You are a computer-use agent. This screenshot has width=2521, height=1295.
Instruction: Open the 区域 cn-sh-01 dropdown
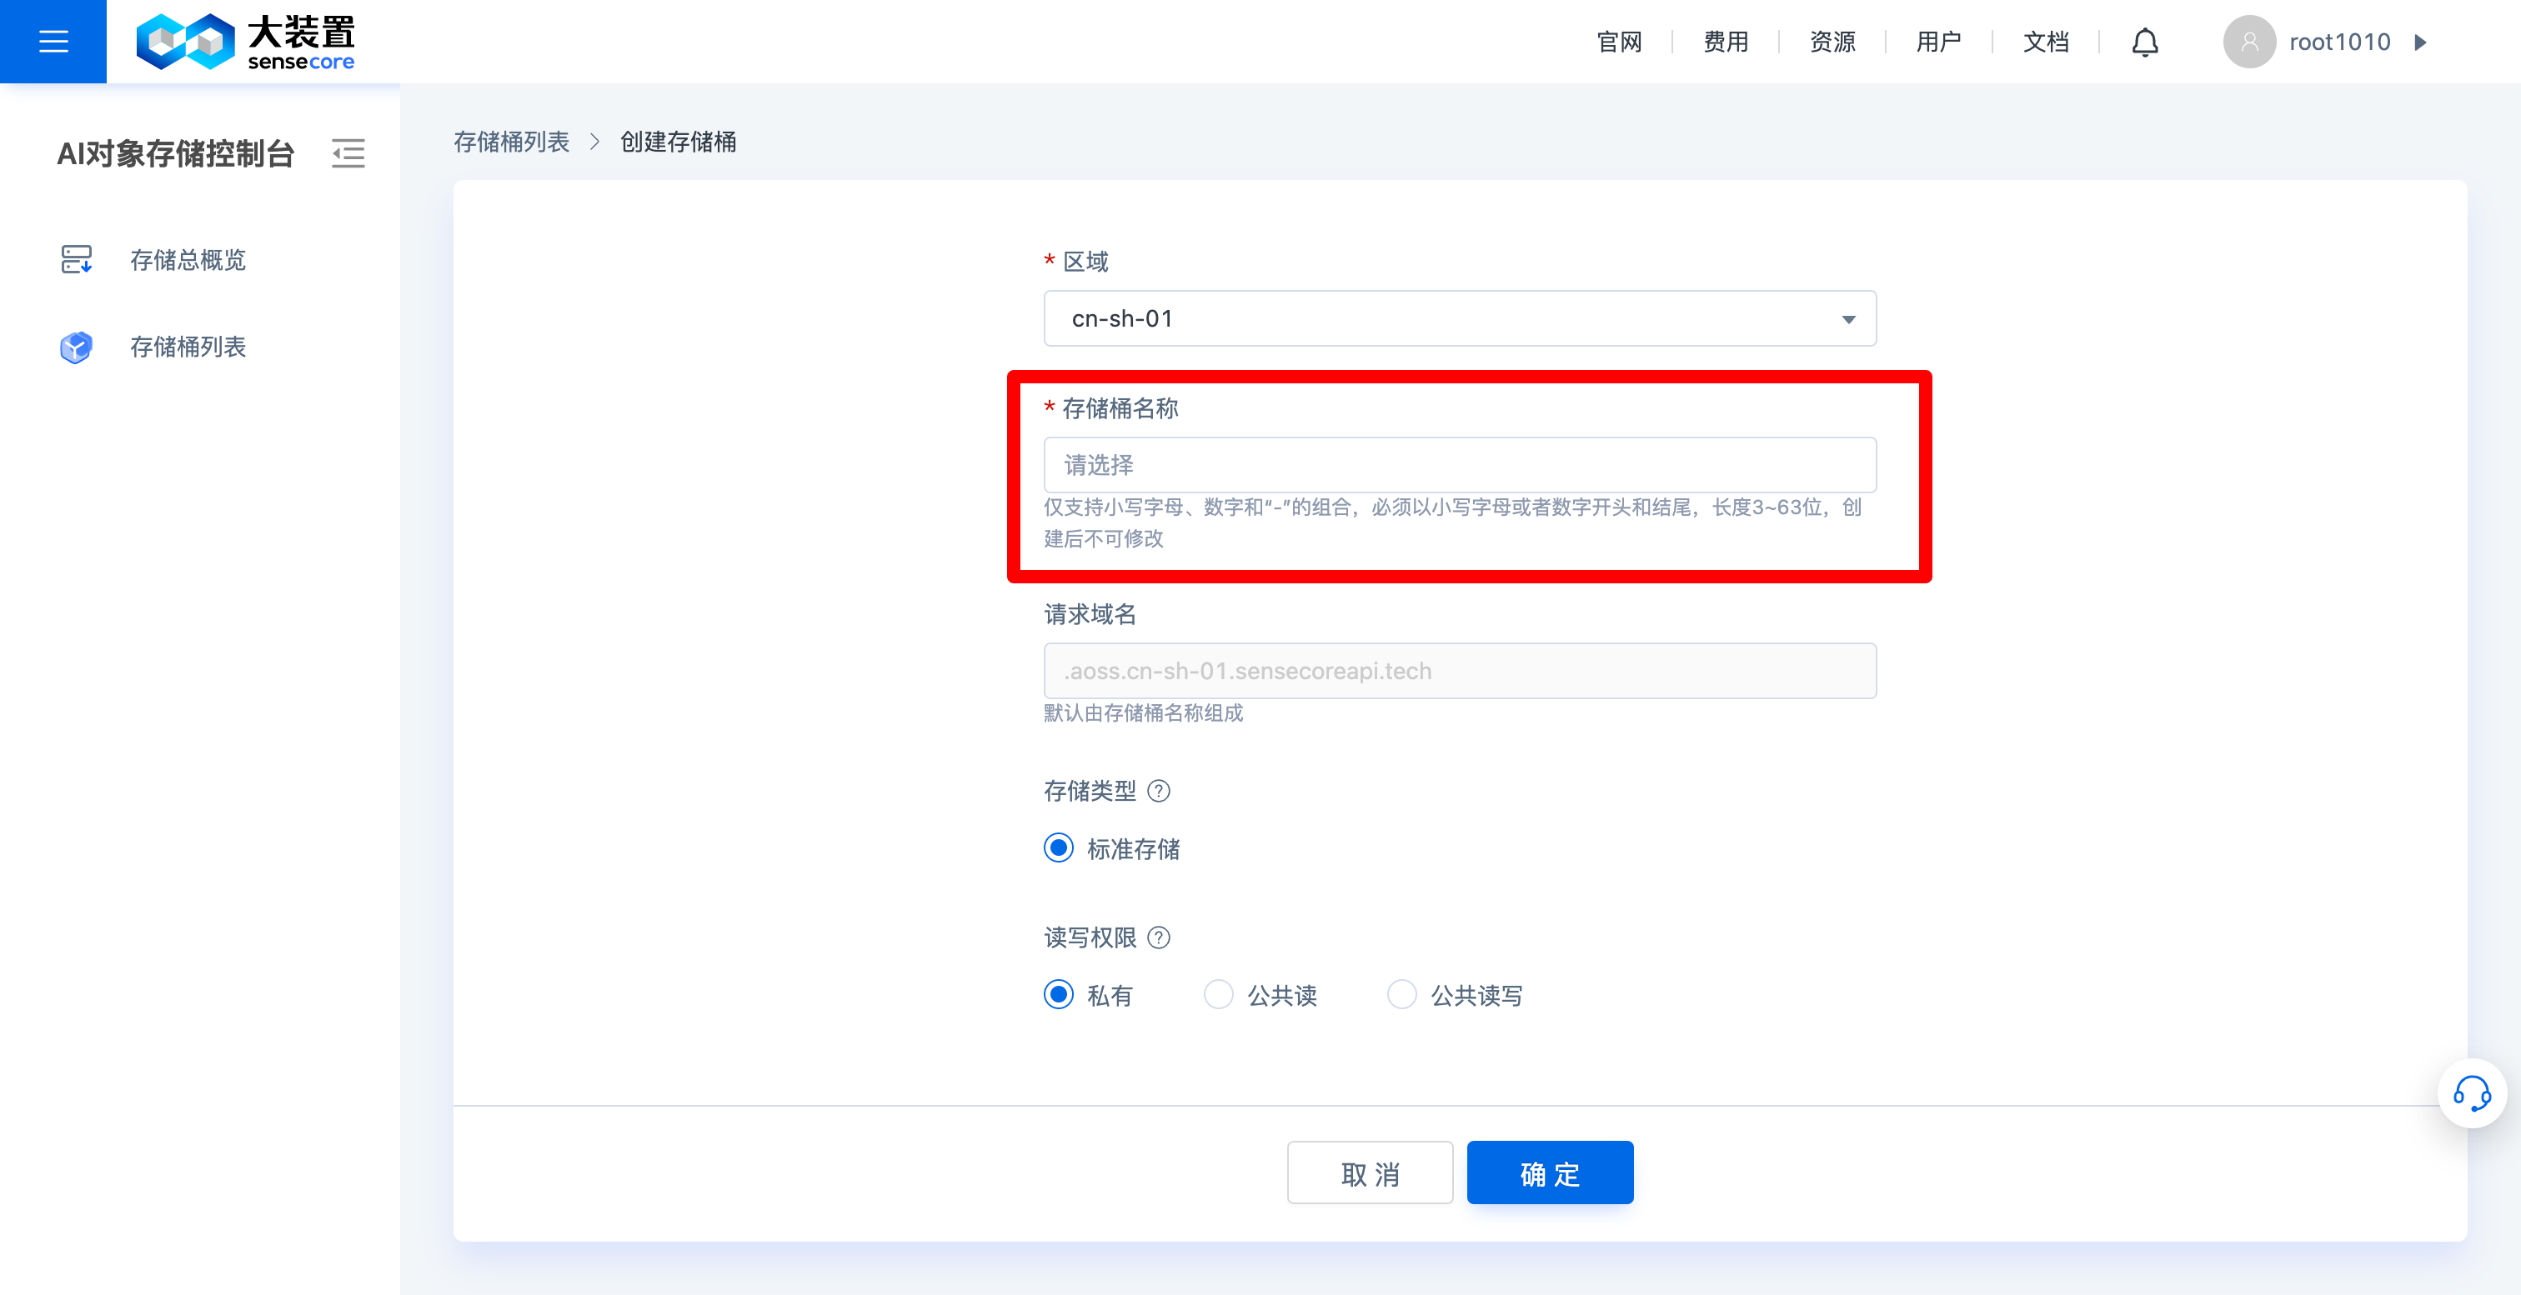1459,317
